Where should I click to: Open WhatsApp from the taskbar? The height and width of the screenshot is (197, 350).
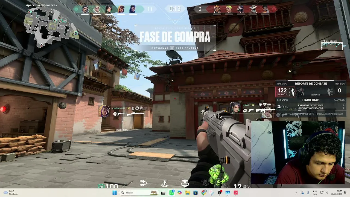click(171, 193)
